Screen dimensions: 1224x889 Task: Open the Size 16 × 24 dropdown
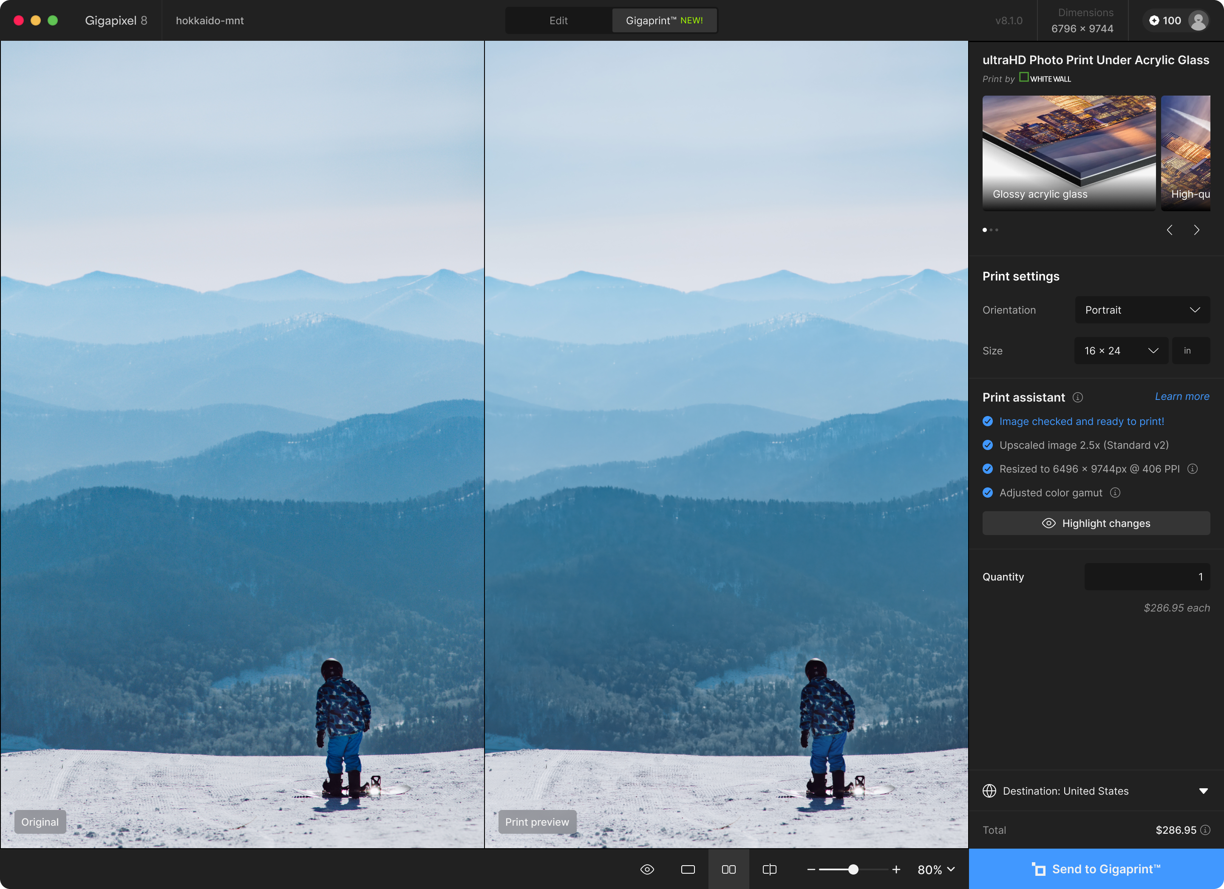[x=1121, y=351]
